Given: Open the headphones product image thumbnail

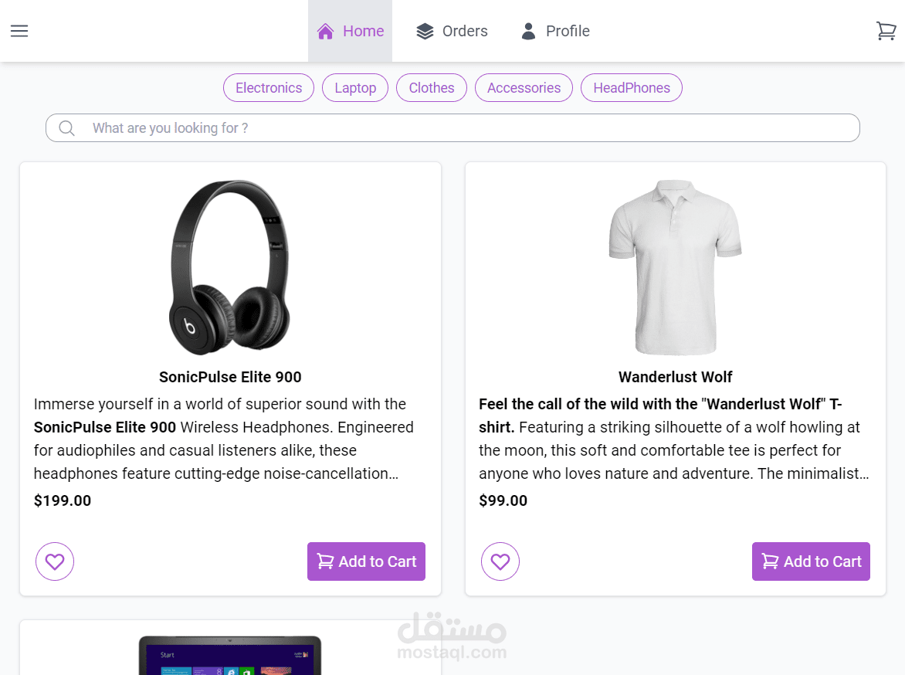Looking at the screenshot, I should (x=230, y=266).
